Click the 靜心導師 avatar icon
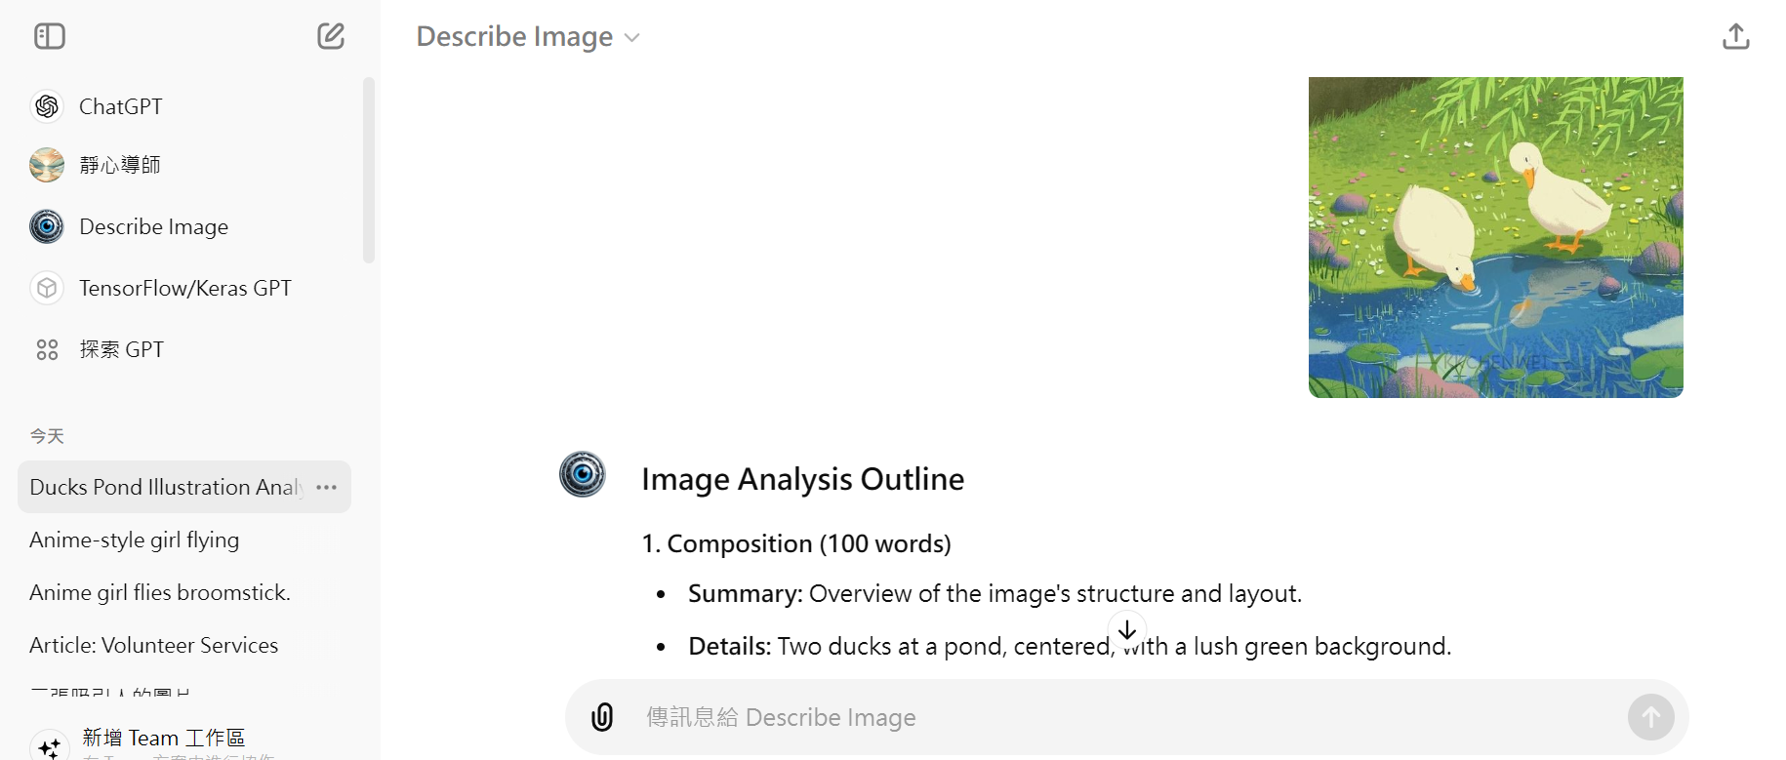Image resolution: width=1786 pixels, height=760 pixels. [47, 166]
